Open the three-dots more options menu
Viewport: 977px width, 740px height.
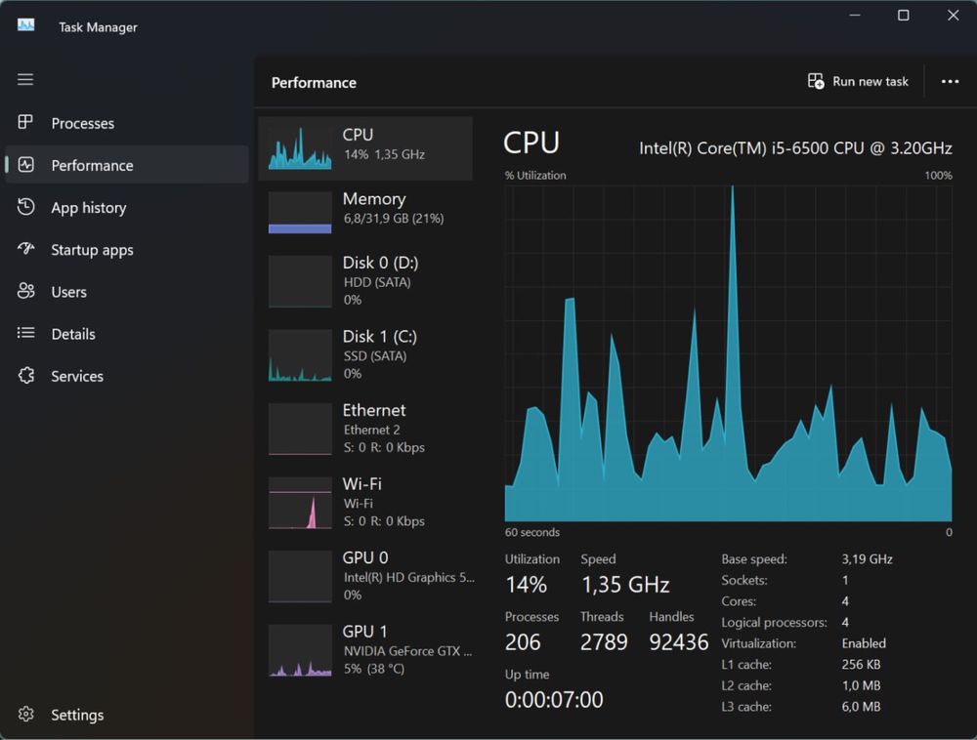pos(950,82)
